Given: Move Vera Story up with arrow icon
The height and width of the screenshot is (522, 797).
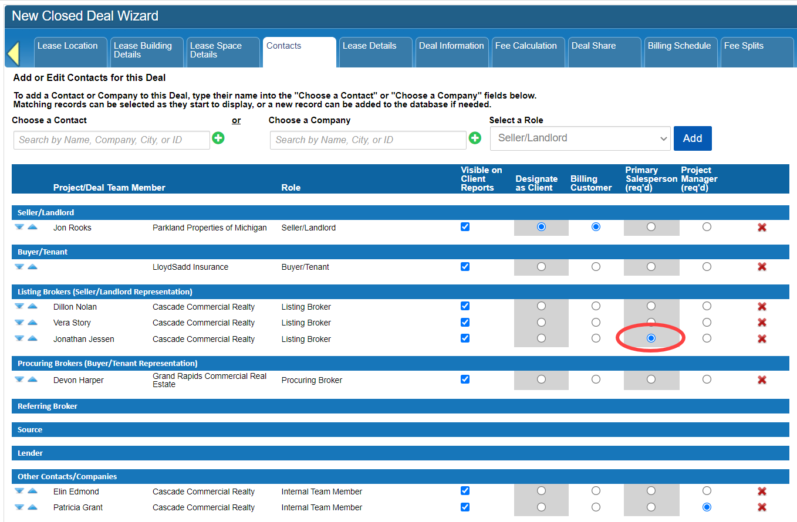Looking at the screenshot, I should click(x=32, y=322).
